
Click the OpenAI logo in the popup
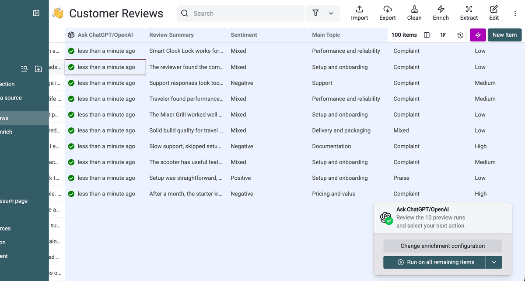click(x=386, y=217)
